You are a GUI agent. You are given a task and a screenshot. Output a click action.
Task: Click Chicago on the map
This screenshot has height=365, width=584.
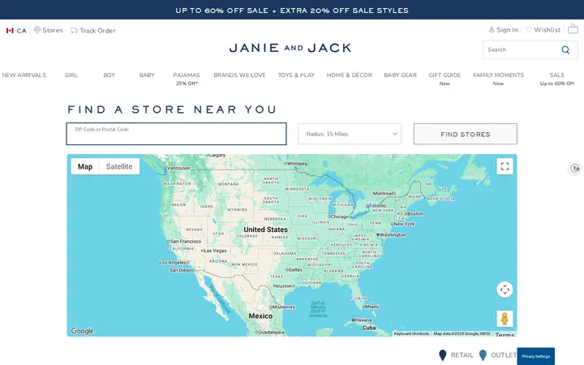(x=340, y=217)
